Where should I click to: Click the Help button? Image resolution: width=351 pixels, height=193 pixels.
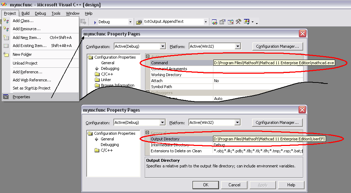pyautogui.click(x=291, y=185)
